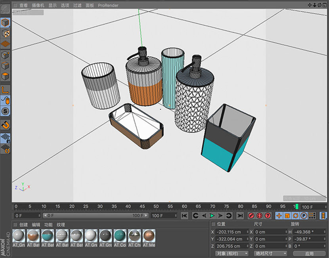Choose the Workplane mode orange grid icon
This screenshot has width=329, height=258.
pos(5,44)
